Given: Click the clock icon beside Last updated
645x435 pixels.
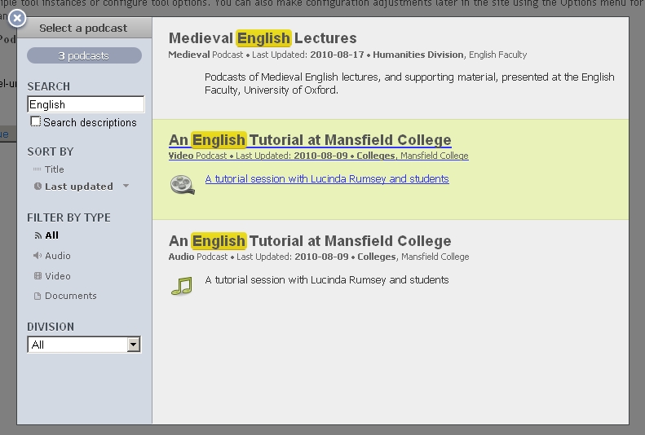Looking at the screenshot, I should point(38,187).
